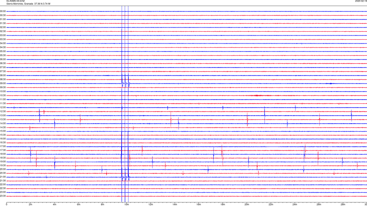Image resolution: width=367 pixels, height=206 pixels.
Task: Click the 21:00 time label
Action: point(3,177)
